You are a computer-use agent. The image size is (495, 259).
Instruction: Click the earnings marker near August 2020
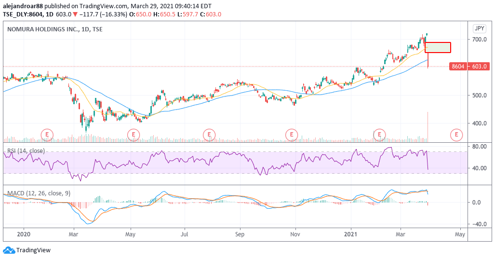(x=209, y=135)
